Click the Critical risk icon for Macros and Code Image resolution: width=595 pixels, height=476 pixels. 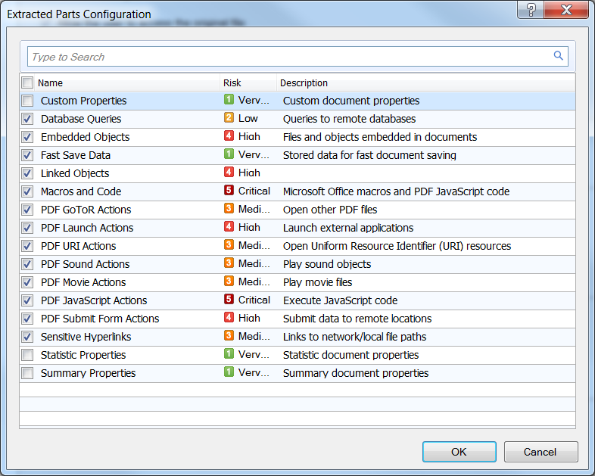(x=229, y=191)
